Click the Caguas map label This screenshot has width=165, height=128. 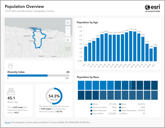[41, 56]
